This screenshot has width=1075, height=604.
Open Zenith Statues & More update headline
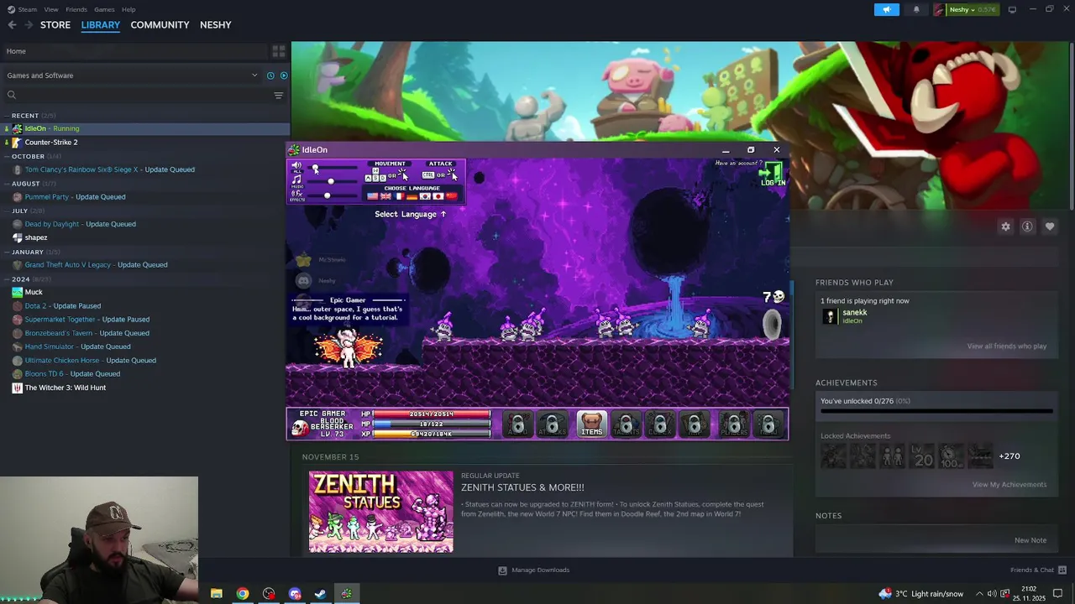point(522,487)
